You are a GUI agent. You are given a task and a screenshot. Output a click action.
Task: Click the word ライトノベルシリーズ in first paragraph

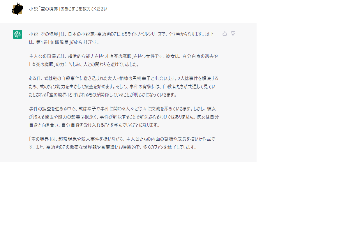[143, 34]
